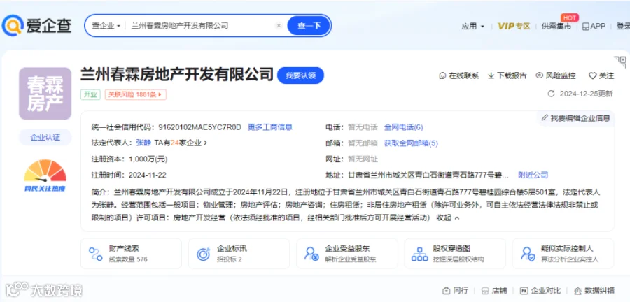
Task: Open the 股权穿透图 card
Action: coord(455,254)
